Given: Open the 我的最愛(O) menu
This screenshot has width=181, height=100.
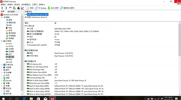Looking at the screenshot, I should (26, 5).
